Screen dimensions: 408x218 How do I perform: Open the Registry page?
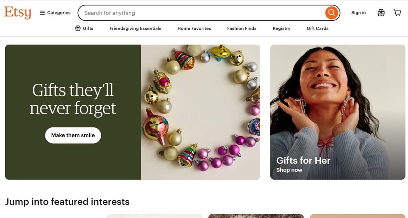click(281, 28)
